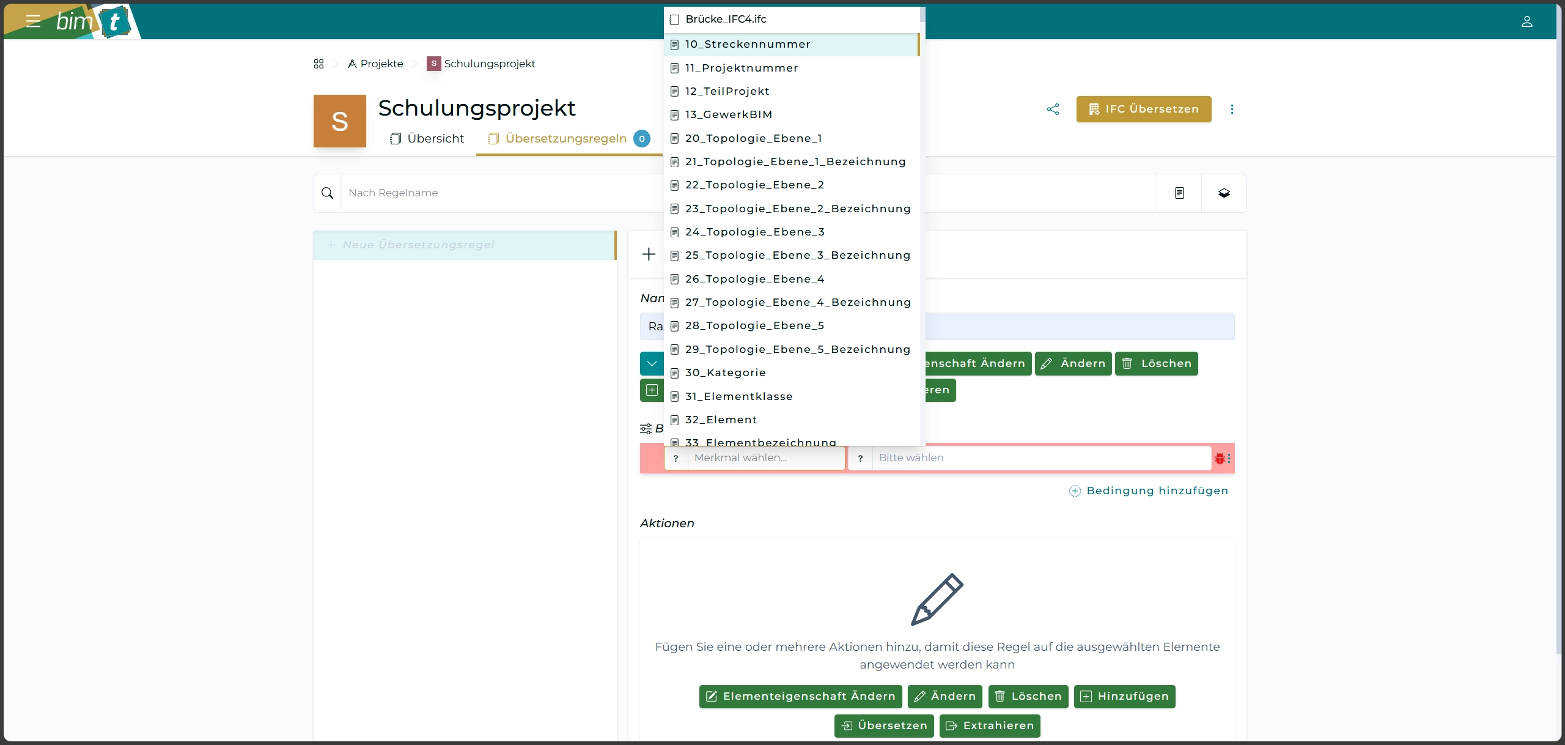1565x745 pixels.
Task: Select 30_Kategorie from the dropdown list
Action: 725,372
